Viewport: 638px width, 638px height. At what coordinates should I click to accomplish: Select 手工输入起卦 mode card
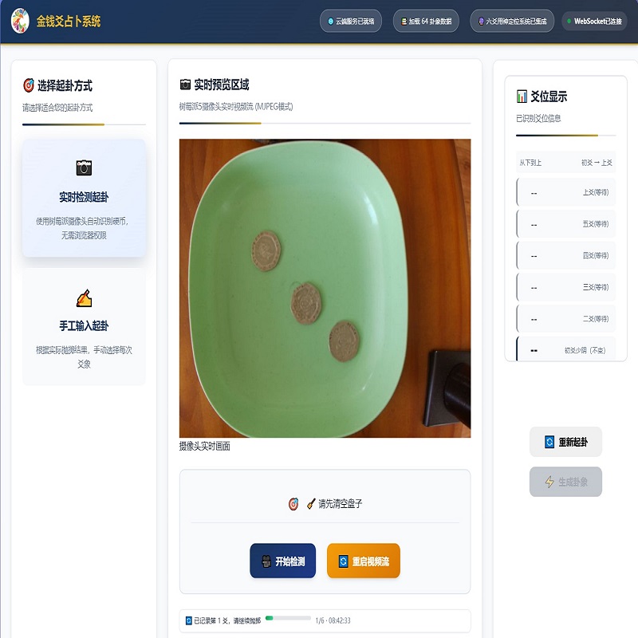coord(84,327)
